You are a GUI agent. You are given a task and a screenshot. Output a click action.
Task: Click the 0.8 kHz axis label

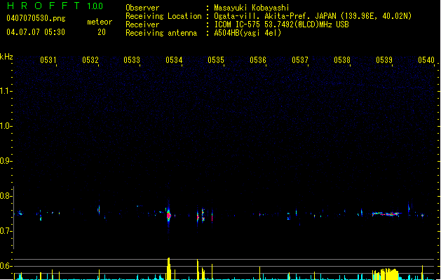tap(6, 196)
